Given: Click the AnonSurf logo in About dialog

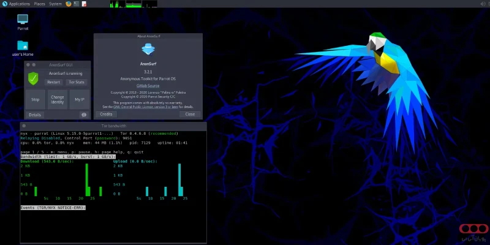Looking at the screenshot, I should (148, 50).
